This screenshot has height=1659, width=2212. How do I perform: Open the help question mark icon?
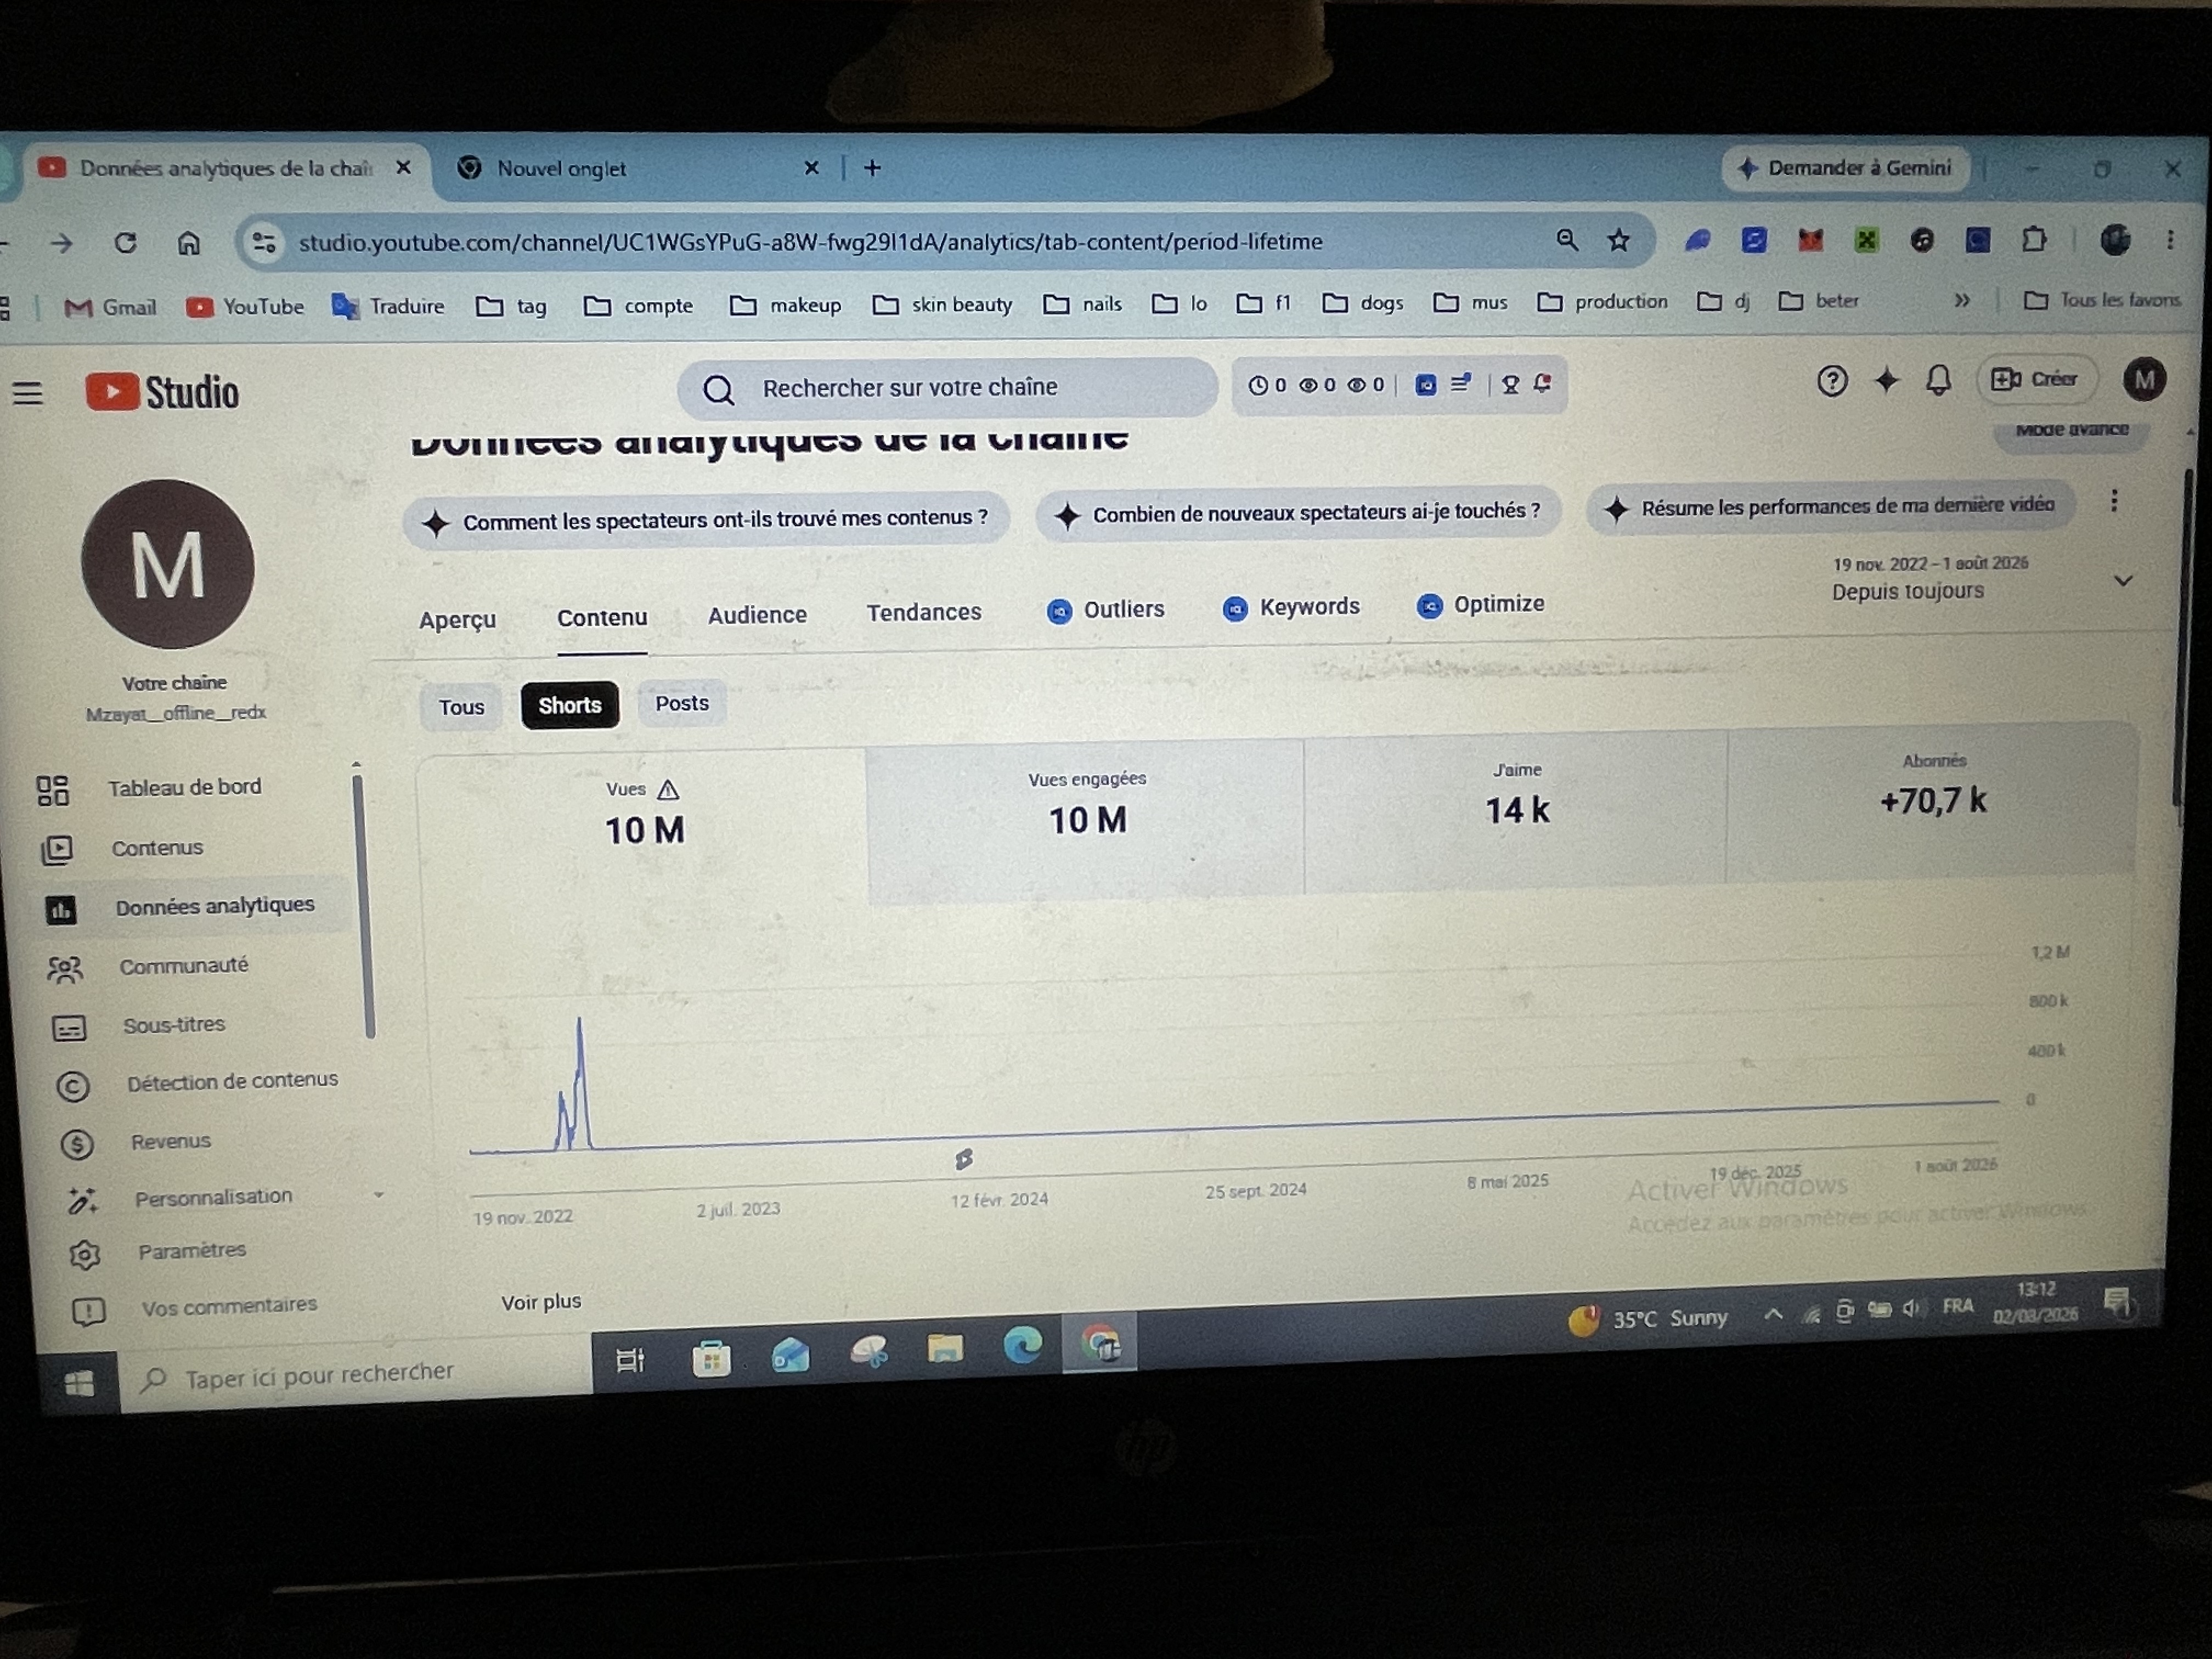coord(1831,381)
